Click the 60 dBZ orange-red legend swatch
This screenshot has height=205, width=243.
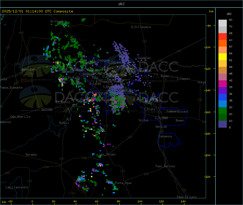[x=222, y=43]
